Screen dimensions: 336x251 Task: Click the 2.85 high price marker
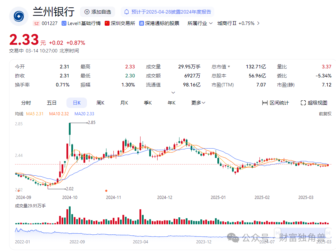tap(91, 123)
